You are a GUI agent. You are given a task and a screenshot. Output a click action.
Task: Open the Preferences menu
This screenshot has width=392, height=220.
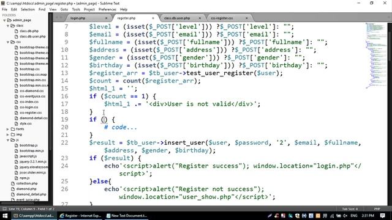coord(107,10)
